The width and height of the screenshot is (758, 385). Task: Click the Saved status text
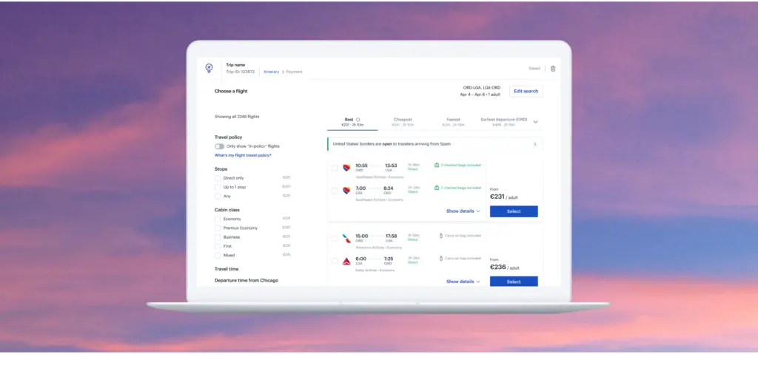534,69
